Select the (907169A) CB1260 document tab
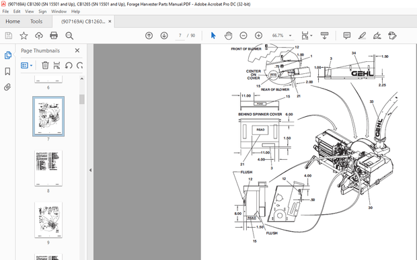The image size is (417, 260). coord(83,21)
